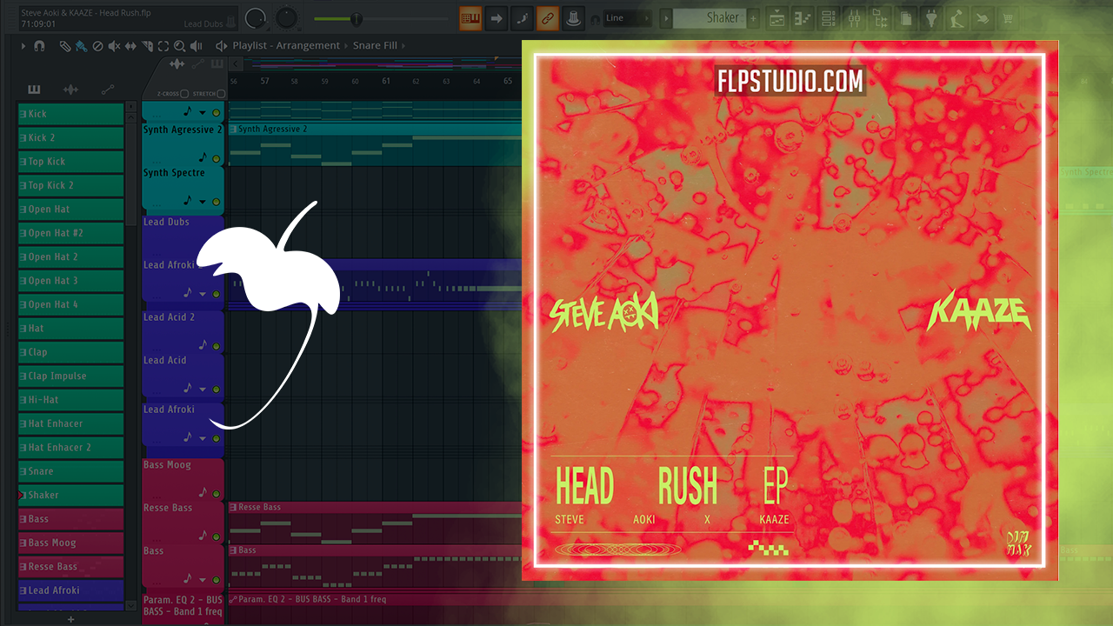Choose the zoom magnifier tool in playlist
This screenshot has width=1113, height=626.
[x=178, y=45]
